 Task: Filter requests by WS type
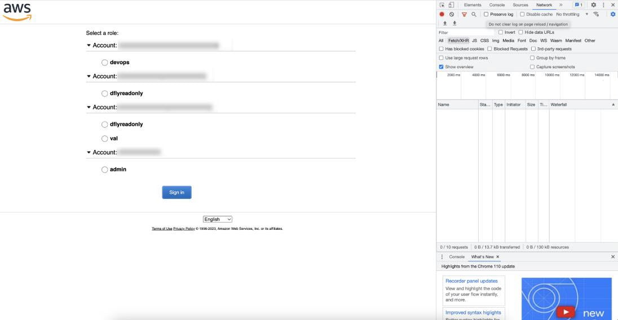544,41
